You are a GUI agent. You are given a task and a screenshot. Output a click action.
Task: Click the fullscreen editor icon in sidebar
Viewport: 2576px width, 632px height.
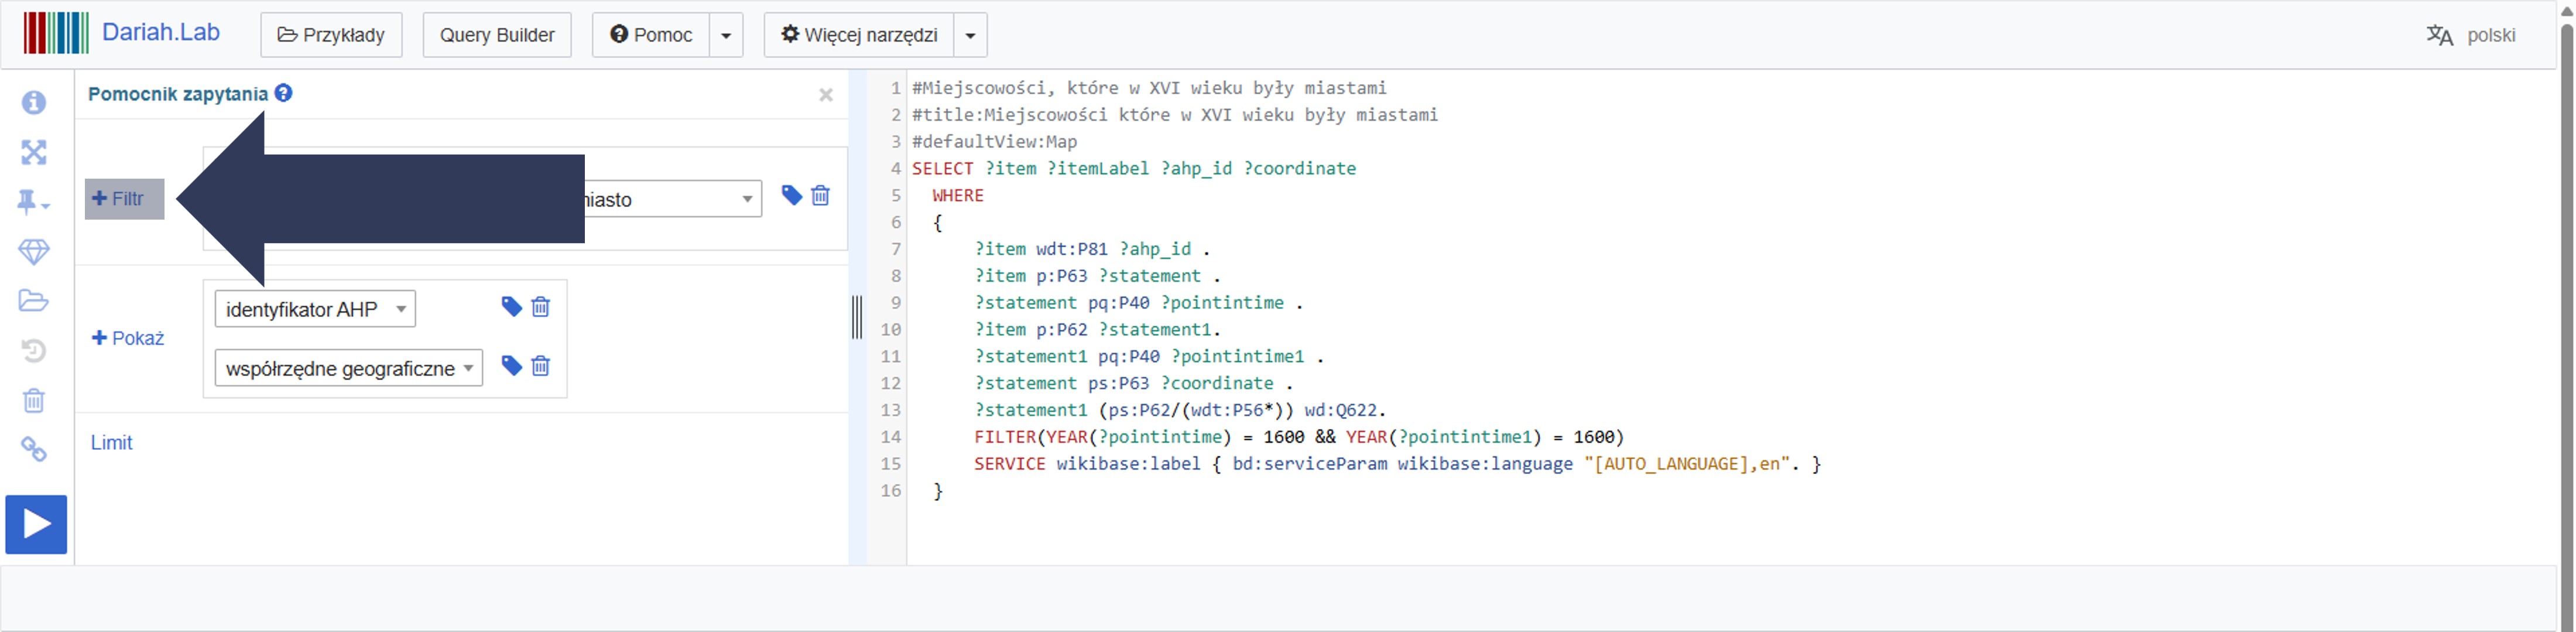[x=34, y=152]
